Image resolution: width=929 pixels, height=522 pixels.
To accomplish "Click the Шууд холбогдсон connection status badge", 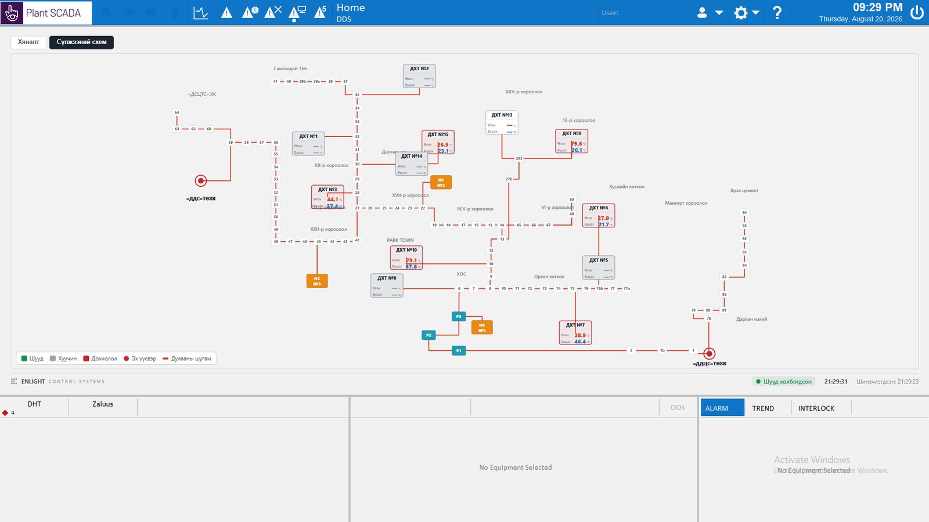I will click(784, 382).
